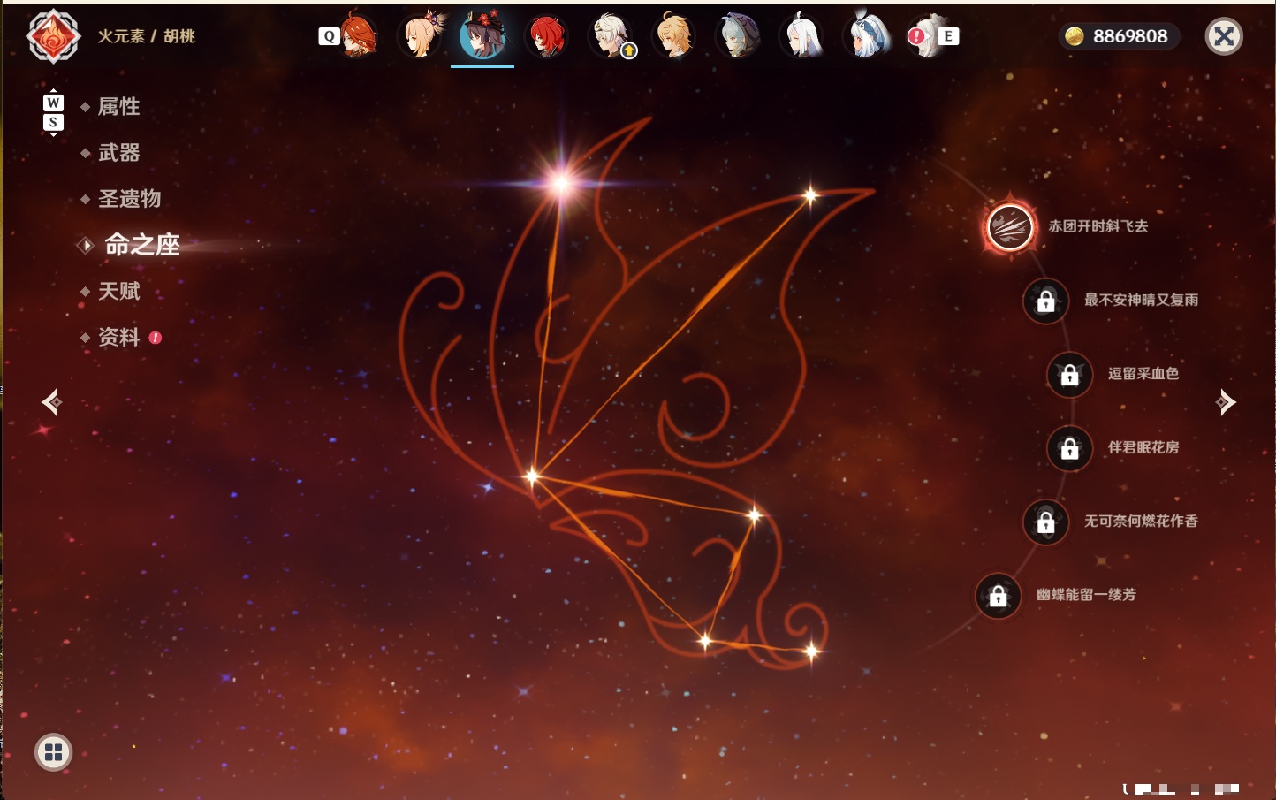The image size is (1276, 800).
Task: Go to next character with right arrow
Action: [x=1226, y=402]
